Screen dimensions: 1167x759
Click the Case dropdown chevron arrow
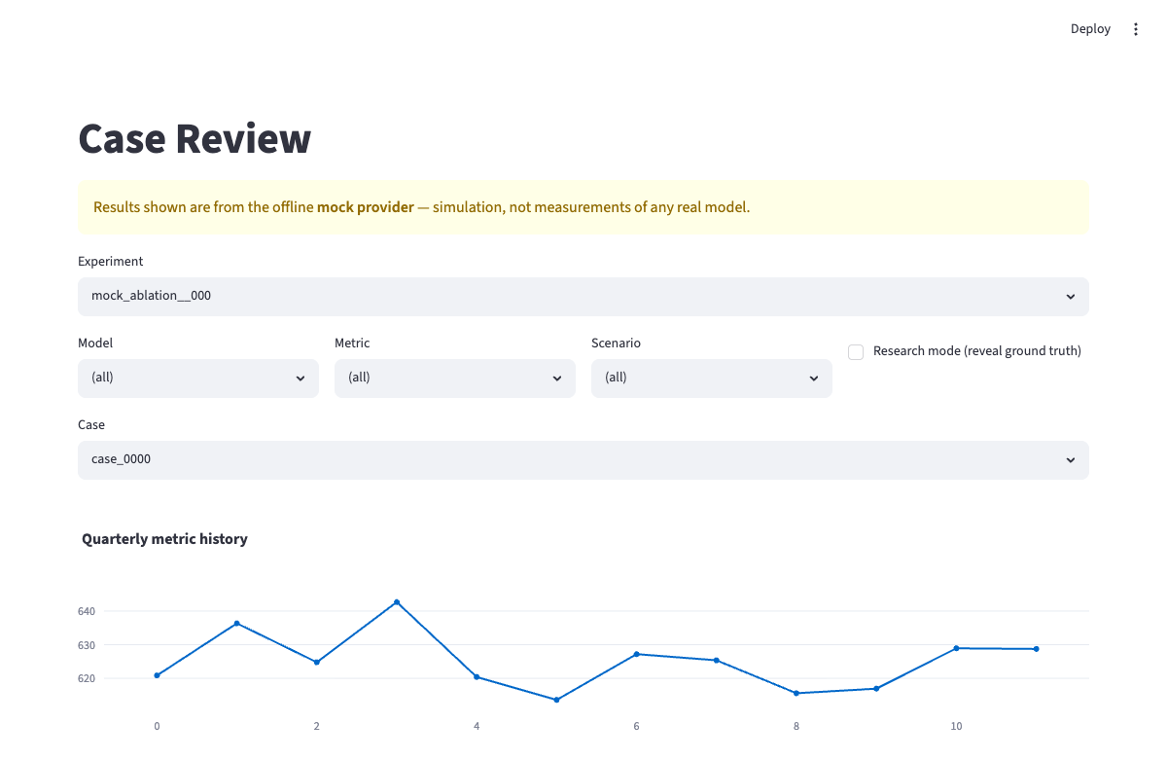(x=1070, y=460)
